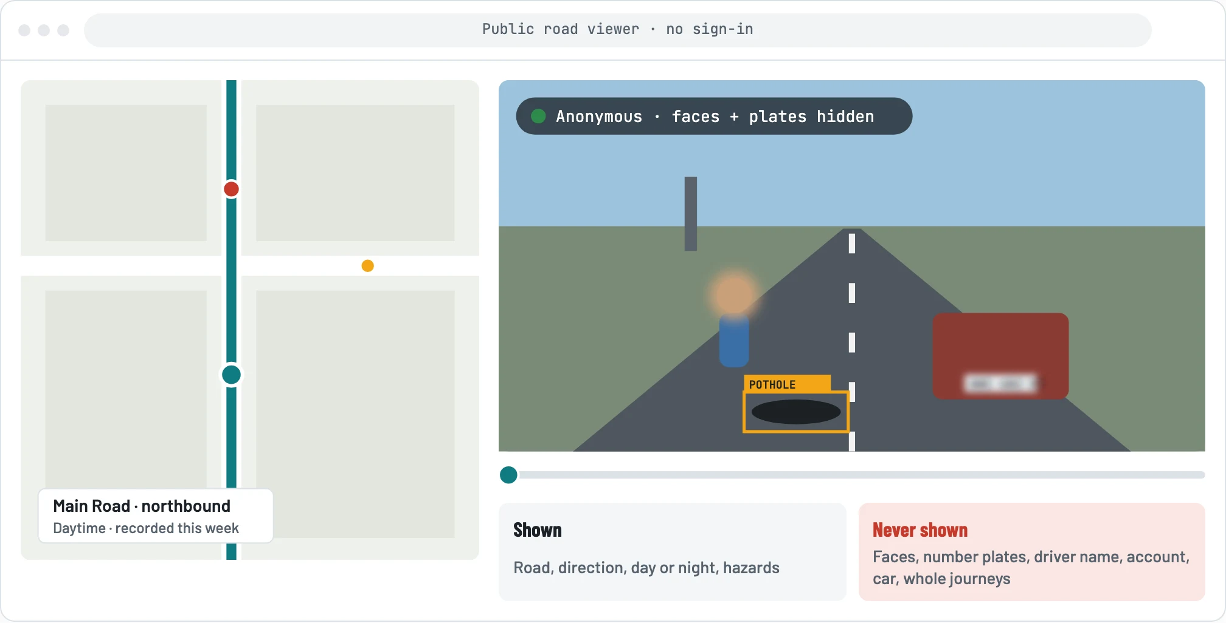Select the Never shown heading

click(920, 530)
